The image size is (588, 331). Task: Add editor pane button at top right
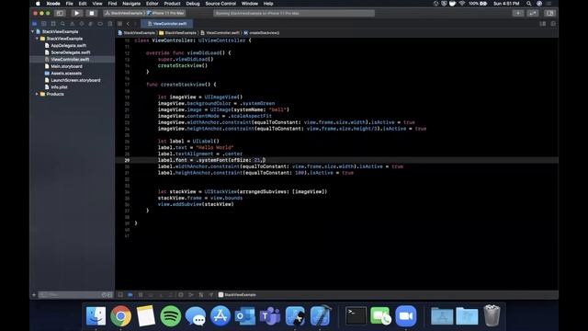point(553,24)
